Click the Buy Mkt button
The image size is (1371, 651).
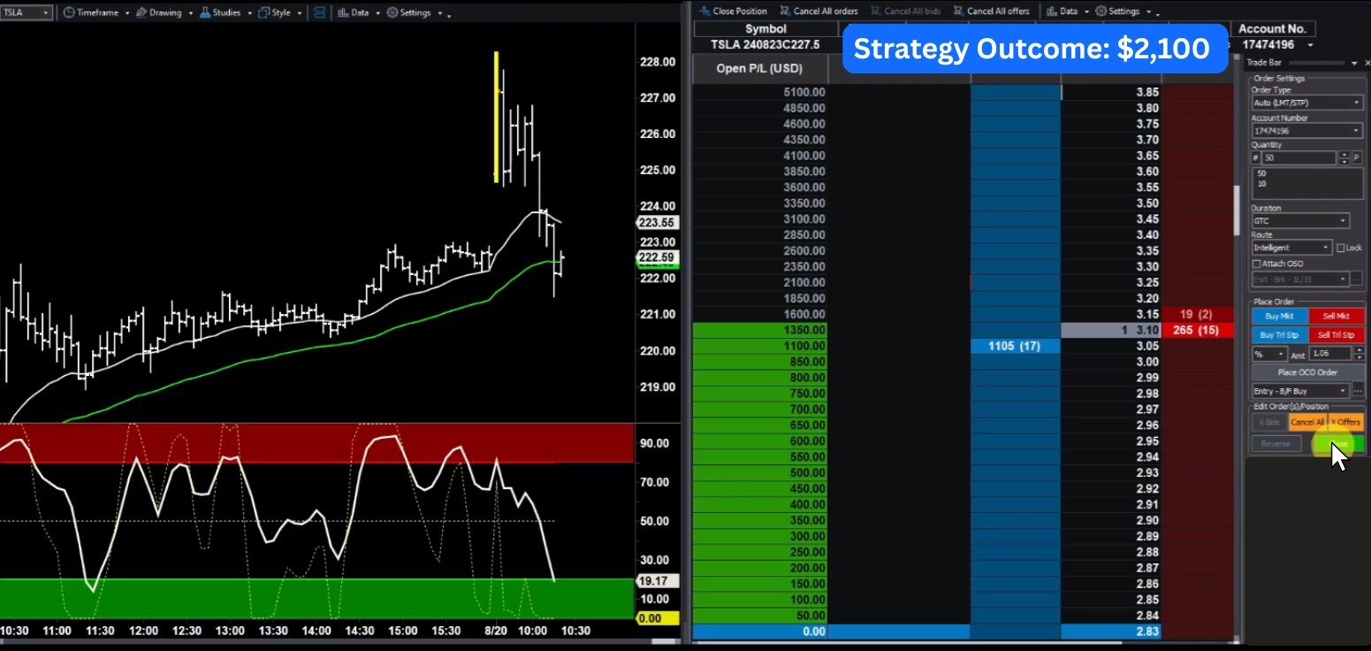click(x=1278, y=316)
